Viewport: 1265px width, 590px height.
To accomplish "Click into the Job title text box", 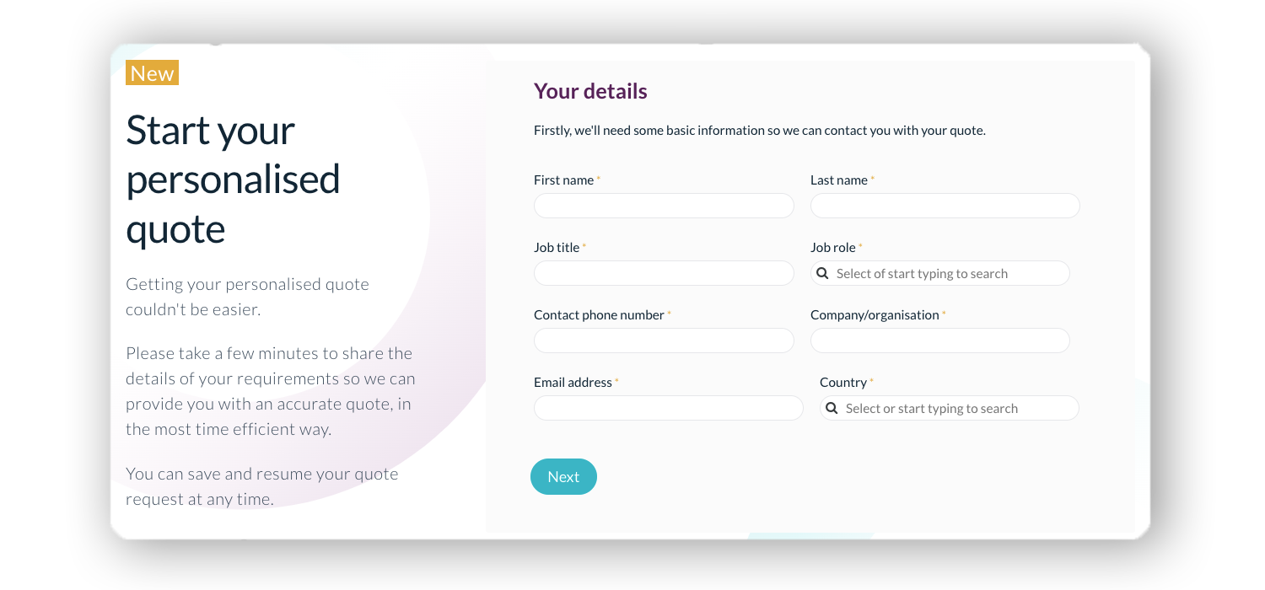I will point(664,273).
